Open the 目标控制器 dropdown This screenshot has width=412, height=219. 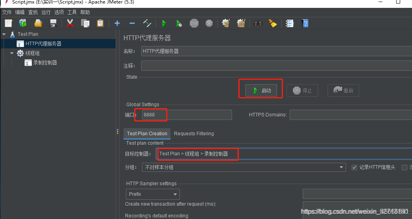tap(284, 154)
